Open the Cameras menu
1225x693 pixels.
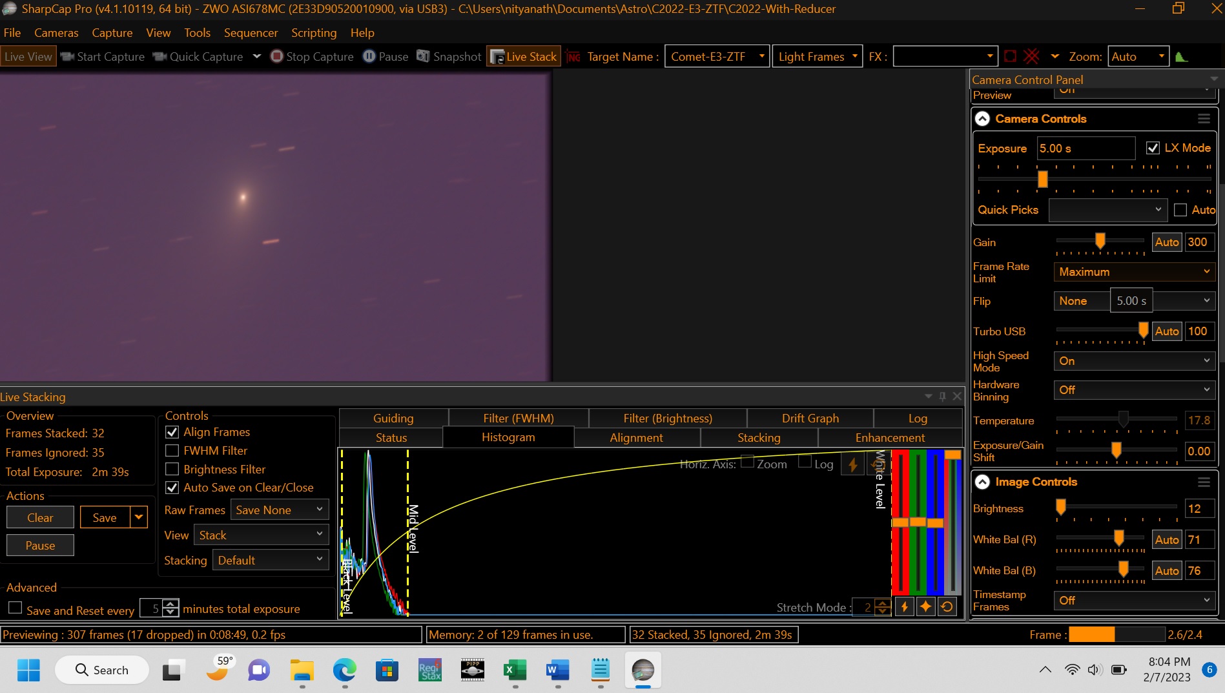click(x=56, y=33)
